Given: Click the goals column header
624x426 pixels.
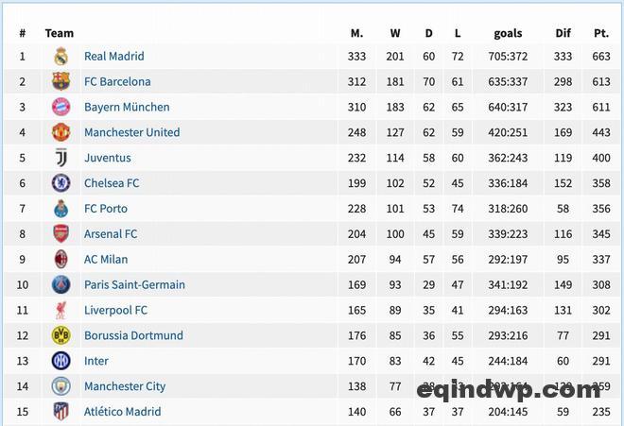Looking at the screenshot, I should click(508, 33).
